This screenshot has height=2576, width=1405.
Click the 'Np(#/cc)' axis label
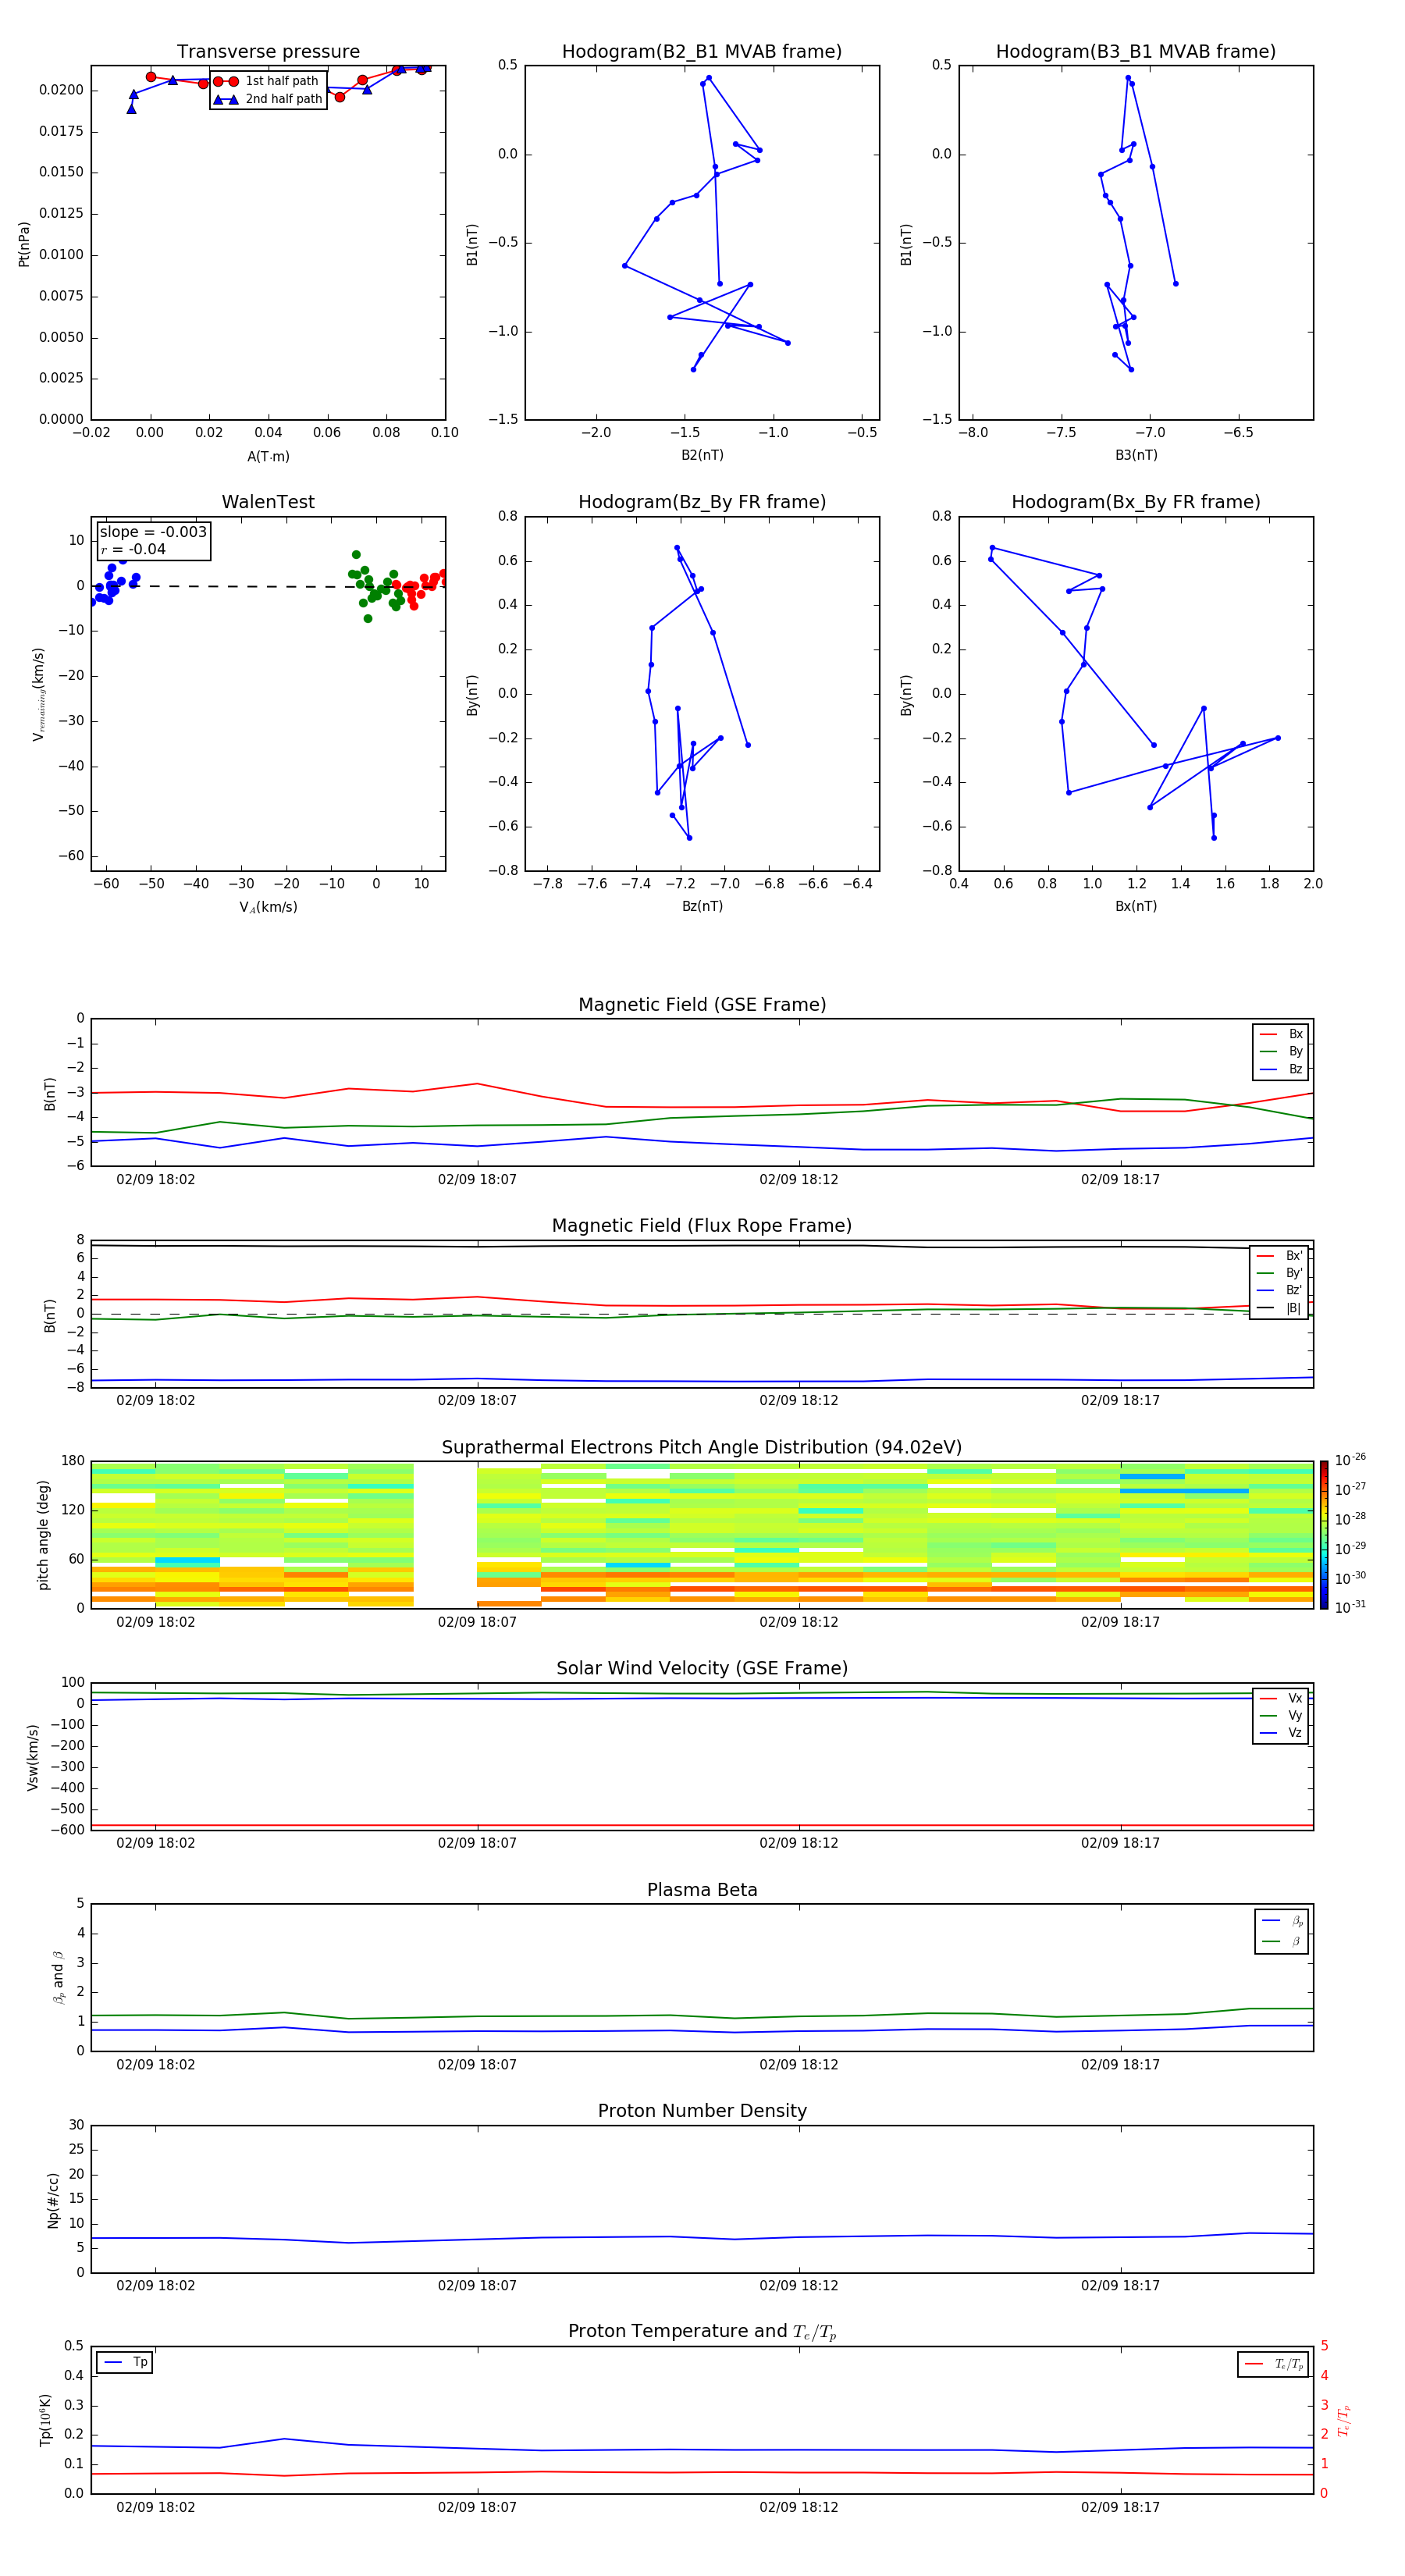click(x=53, y=2200)
